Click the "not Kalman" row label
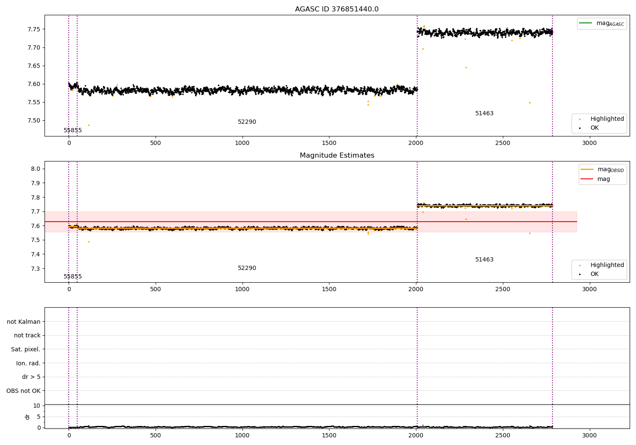Image resolution: width=636 pixels, height=445 pixels. tap(24, 322)
